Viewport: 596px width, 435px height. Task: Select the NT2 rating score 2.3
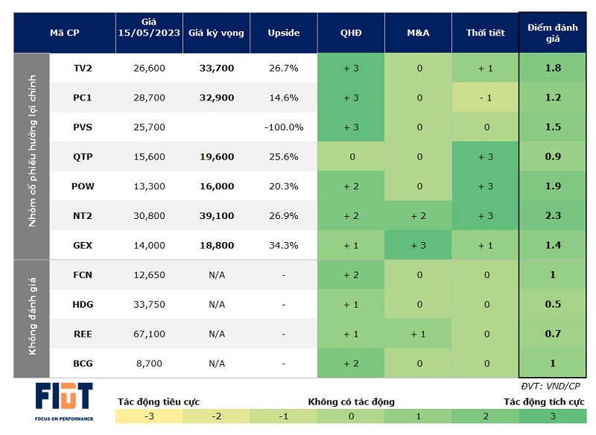(x=553, y=216)
